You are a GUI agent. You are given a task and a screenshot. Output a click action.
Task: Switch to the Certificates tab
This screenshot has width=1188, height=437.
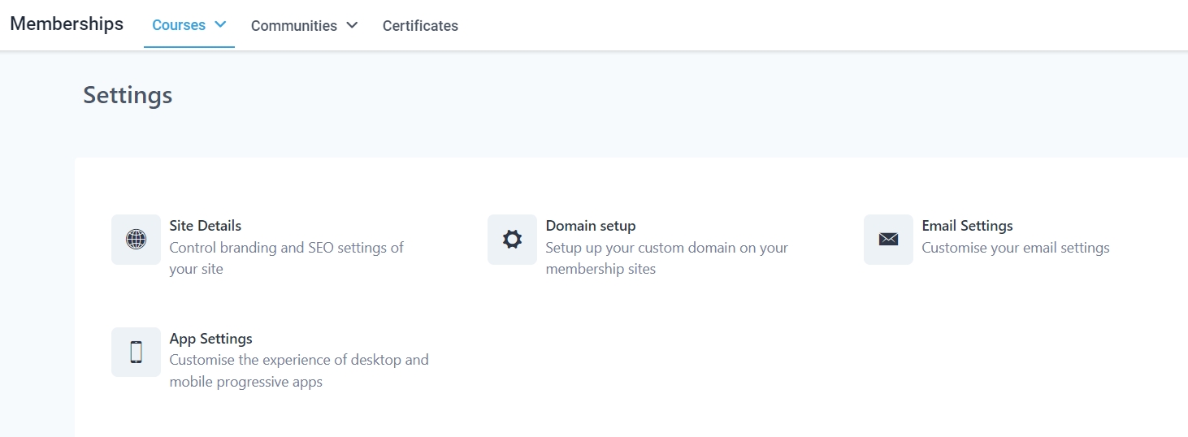coord(420,26)
